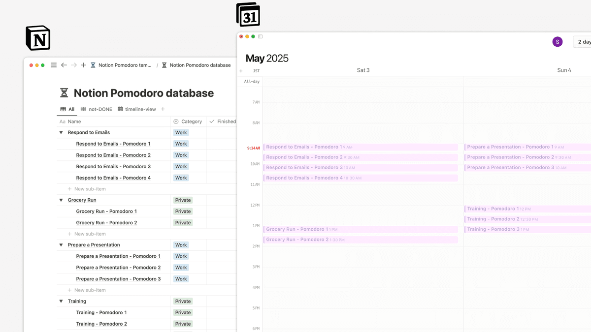The image size is (591, 332).
Task: Click the JST timezone label
Action: point(256,71)
